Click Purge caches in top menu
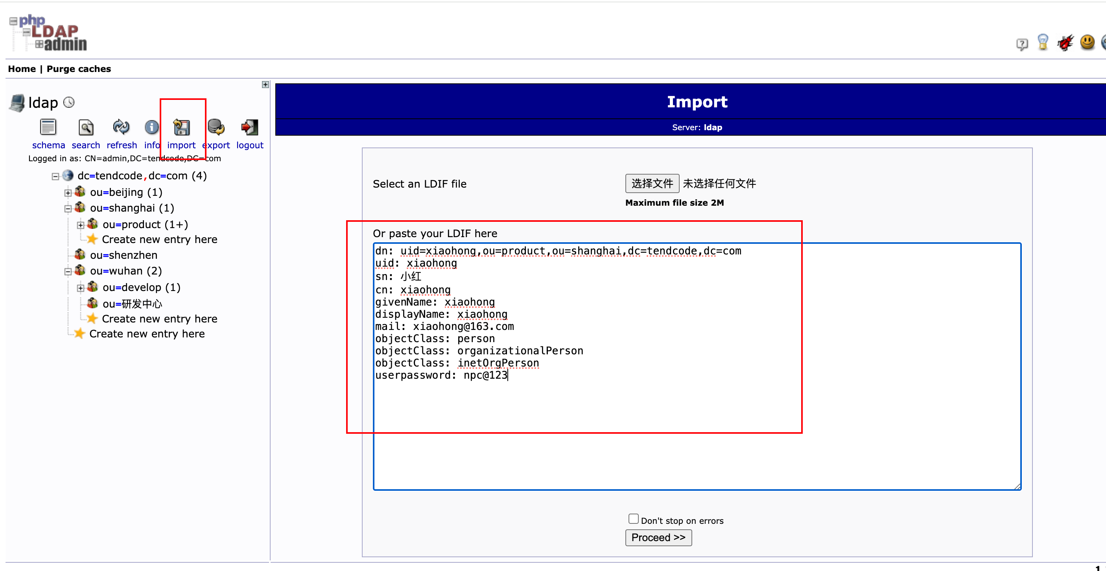This screenshot has height=571, width=1106. pos(79,69)
